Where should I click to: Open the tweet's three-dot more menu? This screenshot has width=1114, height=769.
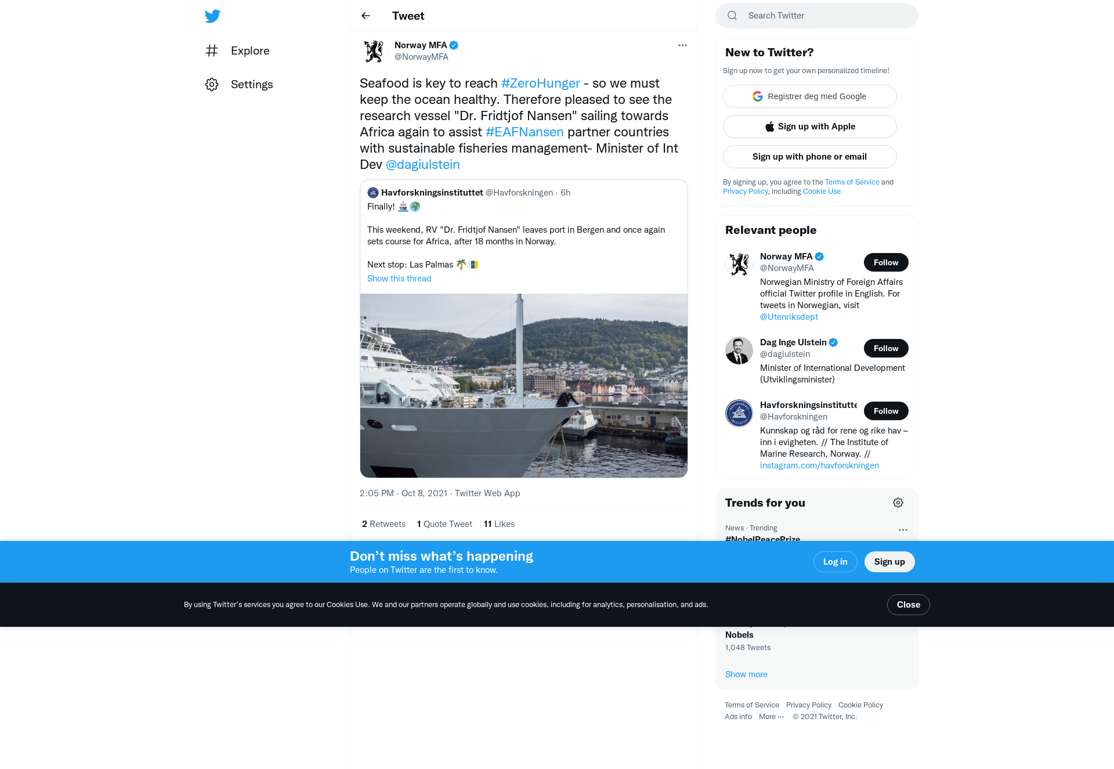click(x=682, y=45)
